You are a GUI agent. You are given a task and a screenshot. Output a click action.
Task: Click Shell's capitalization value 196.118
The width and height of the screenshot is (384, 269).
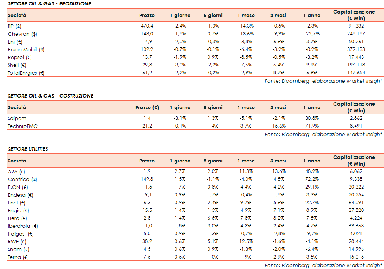356,65
